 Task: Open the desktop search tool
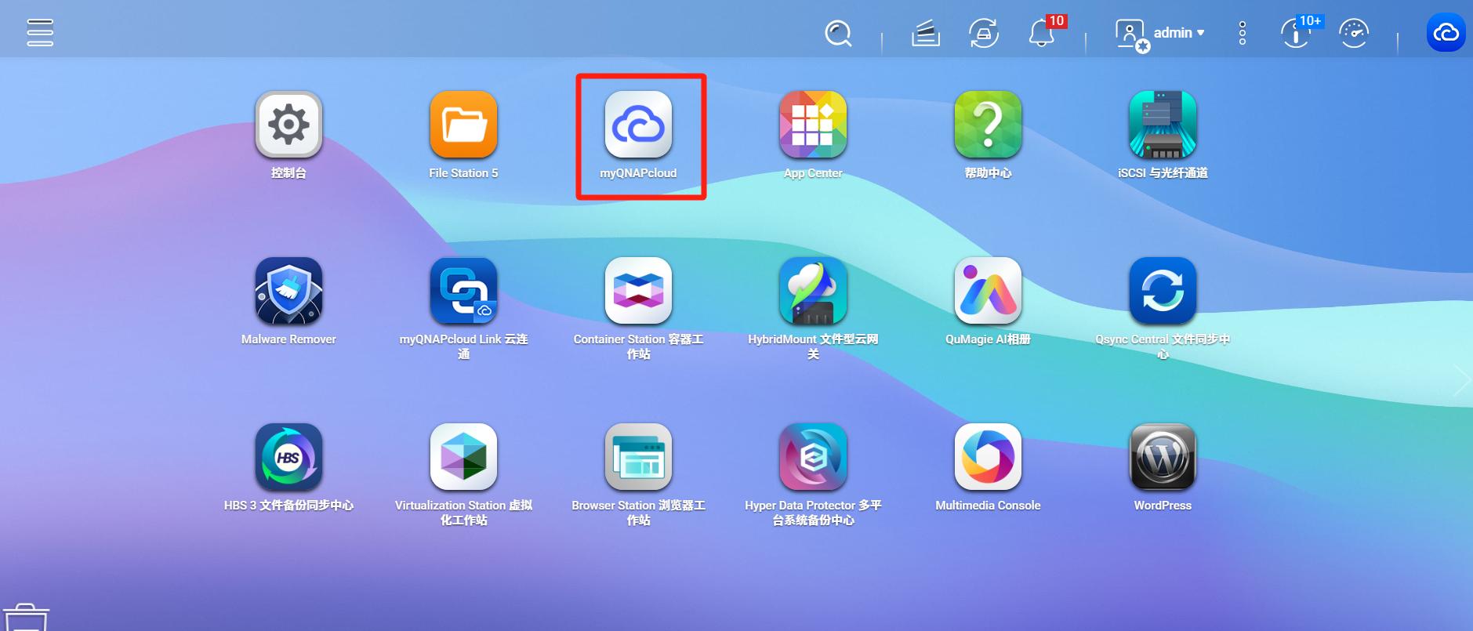pyautogui.click(x=838, y=34)
